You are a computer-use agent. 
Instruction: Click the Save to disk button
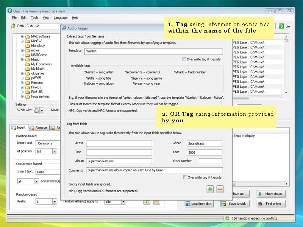point(234,204)
